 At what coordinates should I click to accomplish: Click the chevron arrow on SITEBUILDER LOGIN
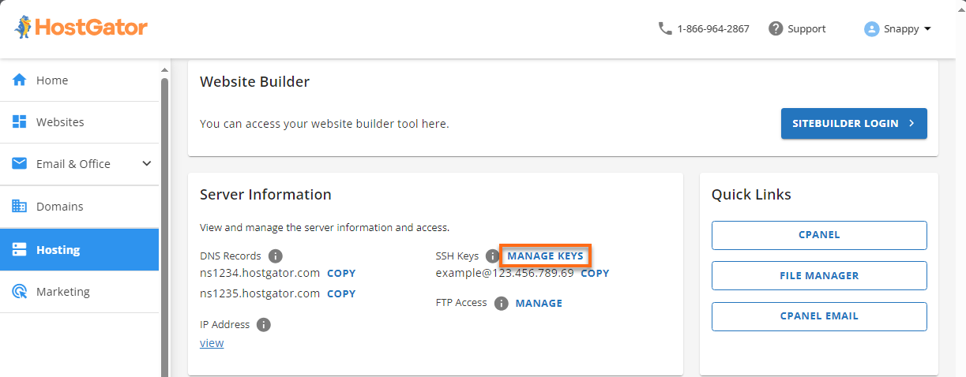[911, 124]
